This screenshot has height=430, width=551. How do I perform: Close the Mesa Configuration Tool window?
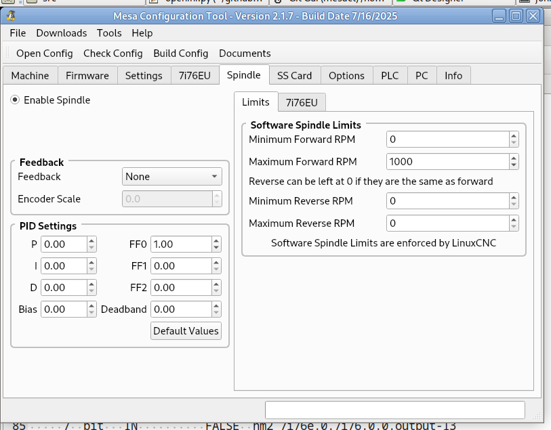coord(533,16)
